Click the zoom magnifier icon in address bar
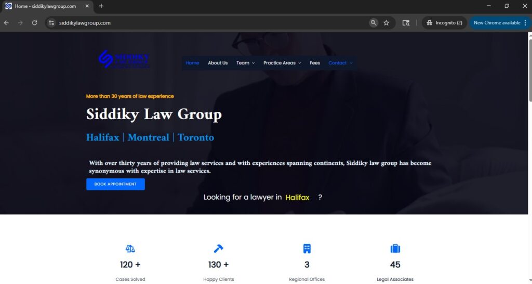The image size is (532, 284). pos(374,23)
